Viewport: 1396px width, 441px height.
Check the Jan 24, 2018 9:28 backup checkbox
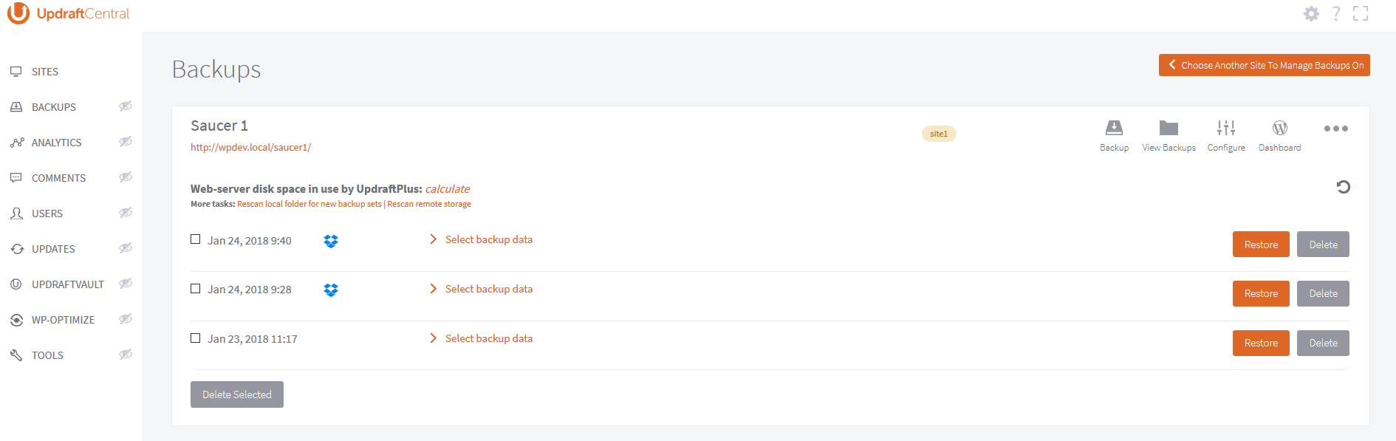(x=196, y=289)
